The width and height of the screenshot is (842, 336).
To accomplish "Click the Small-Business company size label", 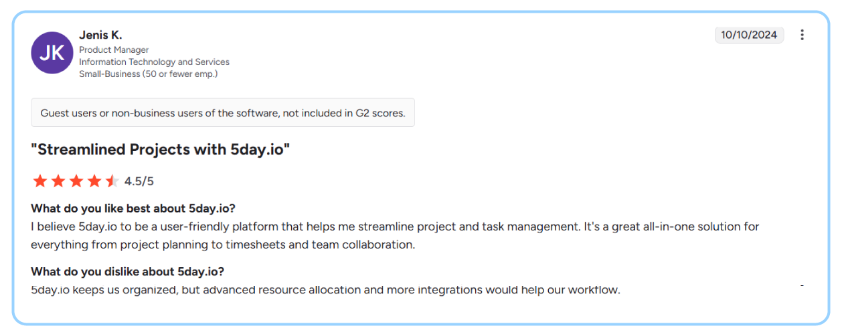I will click(148, 73).
